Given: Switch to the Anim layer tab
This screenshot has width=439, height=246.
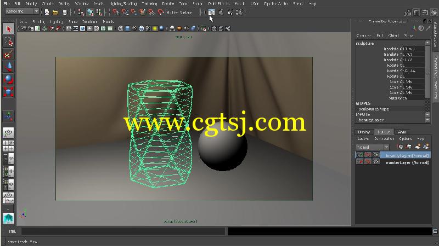Looking at the screenshot, I should (x=402, y=132).
